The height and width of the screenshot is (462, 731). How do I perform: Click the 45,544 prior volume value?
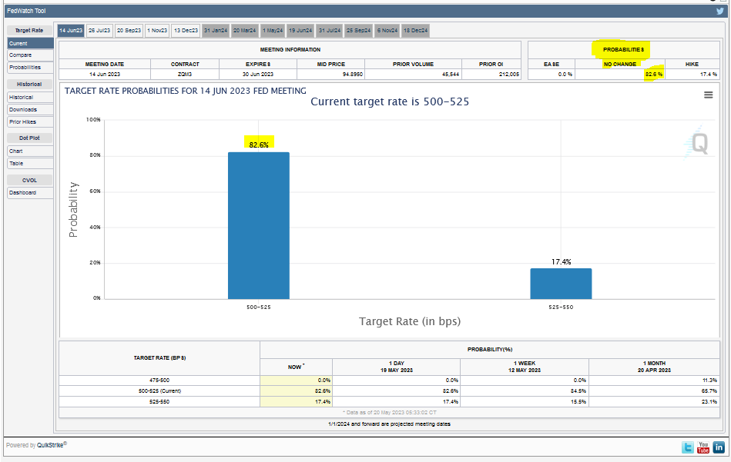(x=451, y=75)
